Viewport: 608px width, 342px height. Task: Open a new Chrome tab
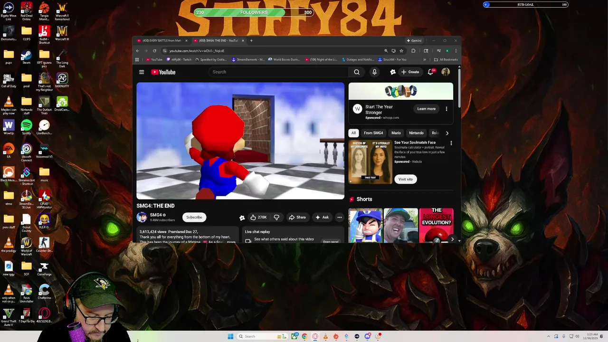tap(251, 40)
